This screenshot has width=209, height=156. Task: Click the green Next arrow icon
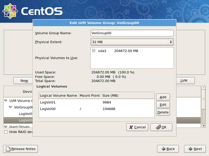(191, 149)
